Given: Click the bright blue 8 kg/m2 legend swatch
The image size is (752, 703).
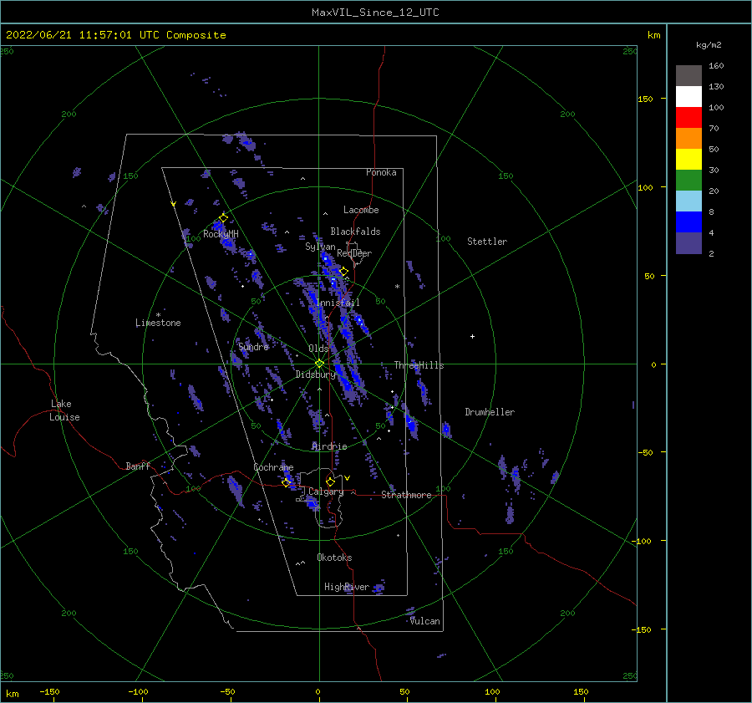Looking at the screenshot, I should point(688,222).
